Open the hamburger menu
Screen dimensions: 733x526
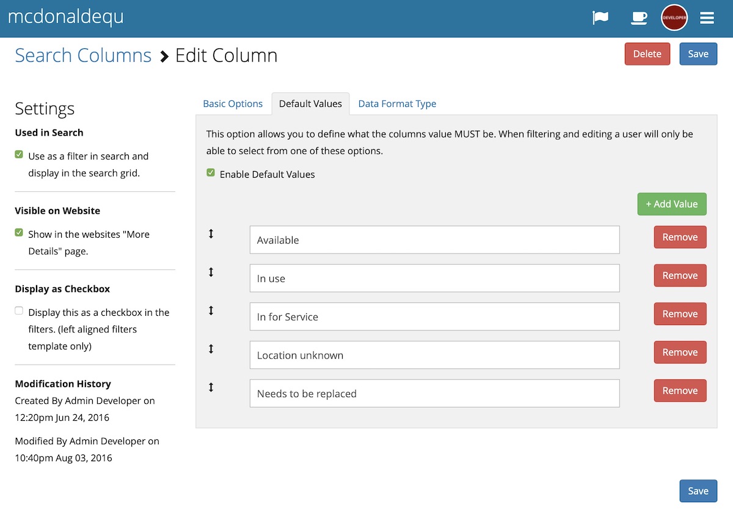tap(707, 18)
